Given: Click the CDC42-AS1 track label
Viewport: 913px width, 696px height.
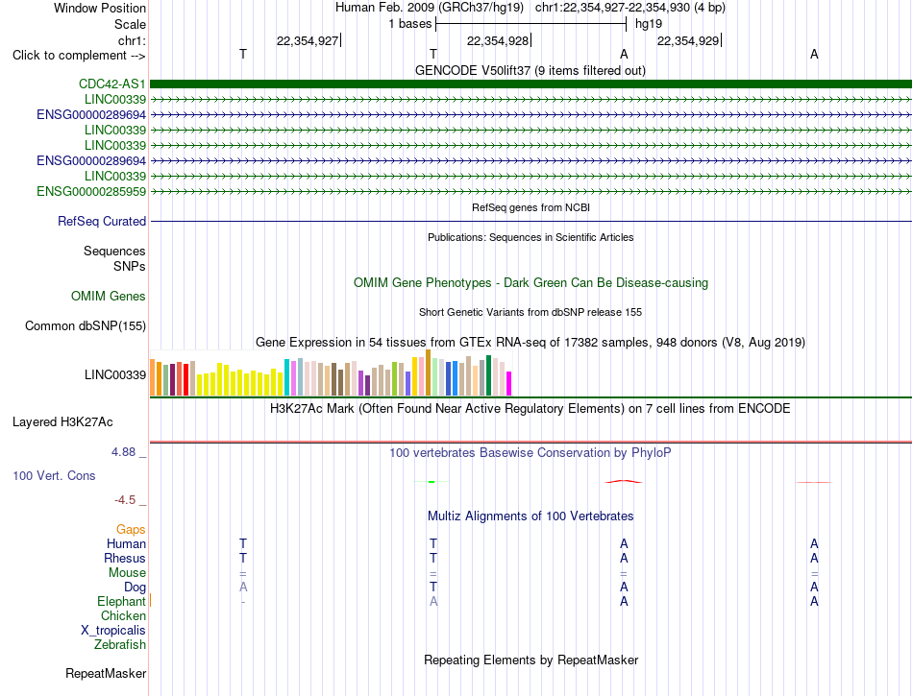Looking at the screenshot, I should (111, 84).
